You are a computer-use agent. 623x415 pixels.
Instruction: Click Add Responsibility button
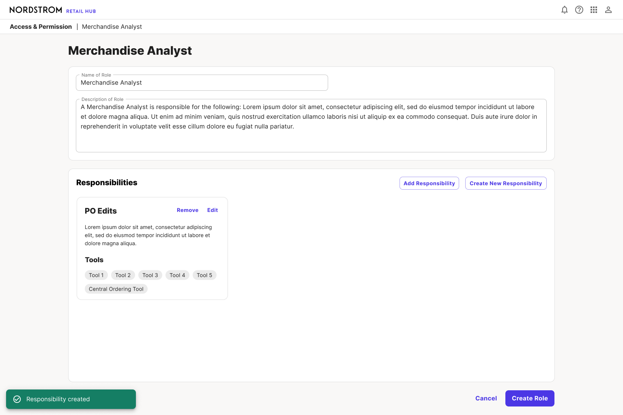pos(429,183)
